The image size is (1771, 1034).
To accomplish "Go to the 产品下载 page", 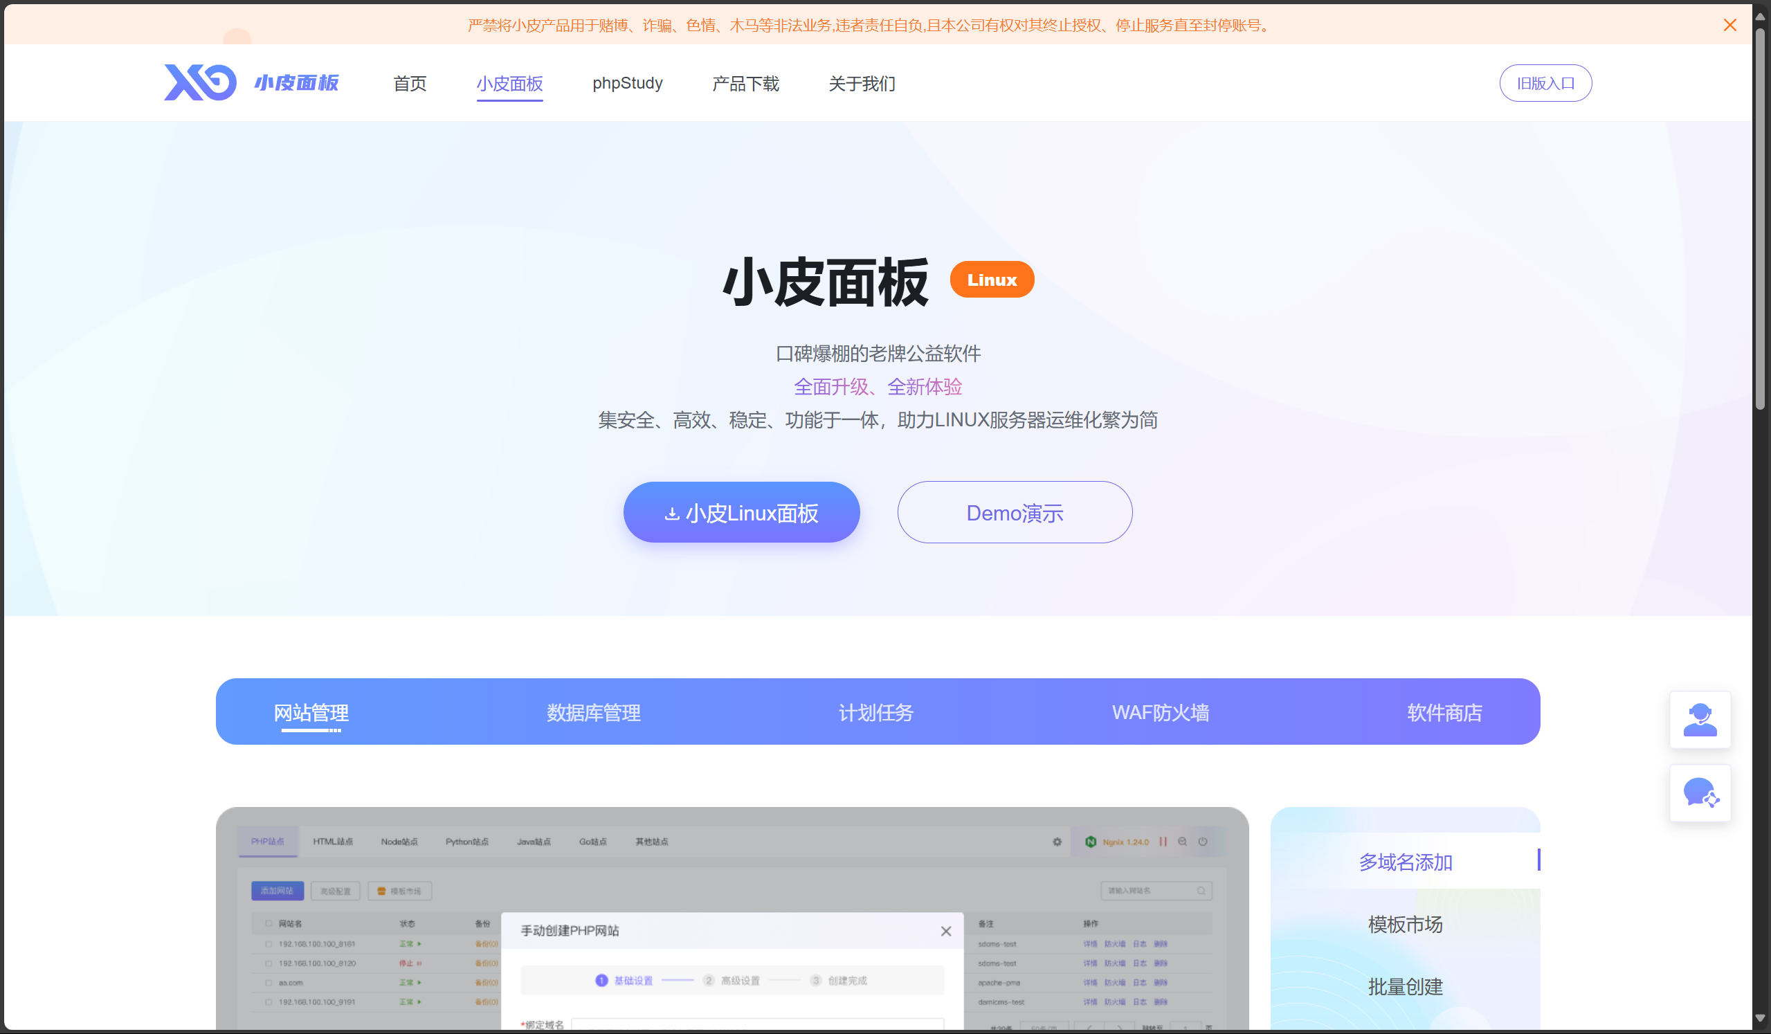I will tap(745, 84).
